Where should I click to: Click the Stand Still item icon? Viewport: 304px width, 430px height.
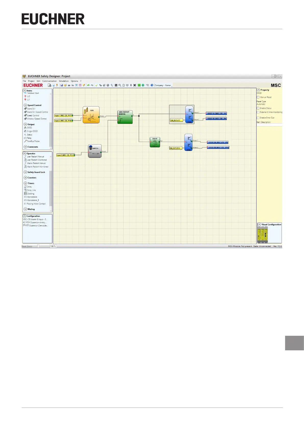click(x=25, y=109)
